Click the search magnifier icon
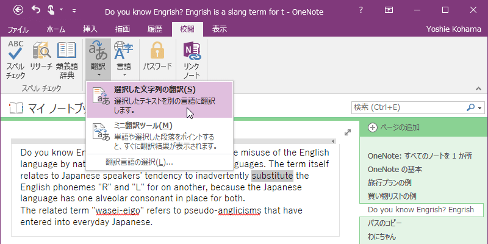 (x=470, y=107)
